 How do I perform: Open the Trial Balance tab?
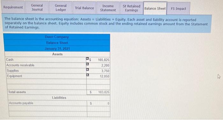tap(84, 8)
